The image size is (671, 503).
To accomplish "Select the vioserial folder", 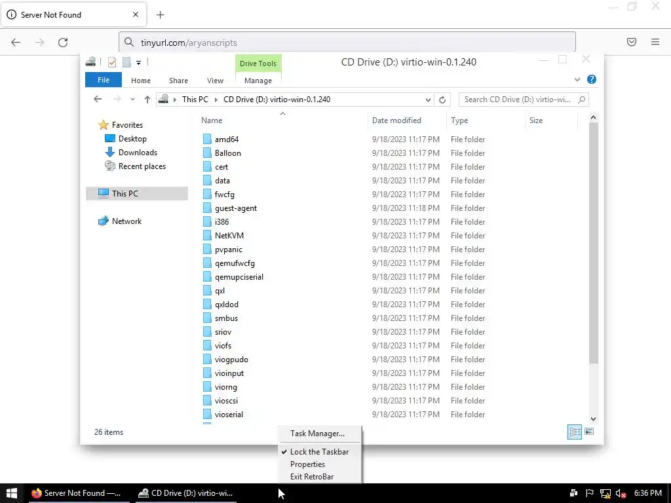I will 229,414.
